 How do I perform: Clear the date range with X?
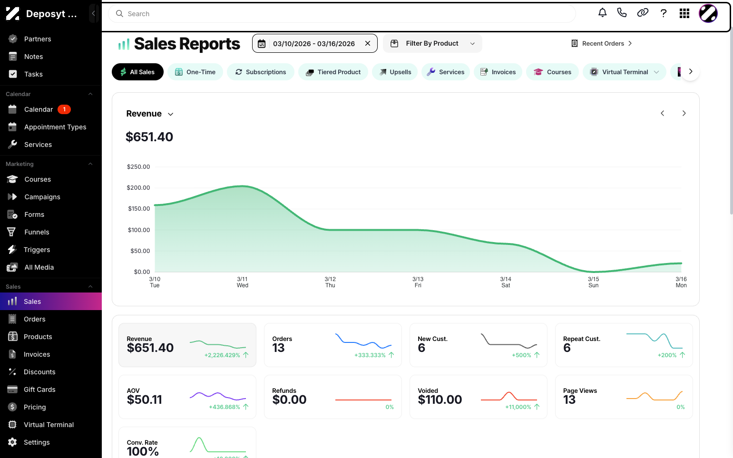(x=368, y=43)
